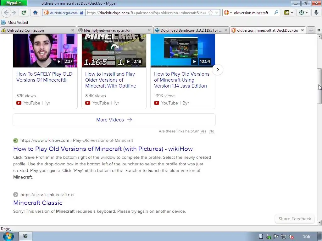
Task: Answer No to links helpful question
Action: pyautogui.click(x=212, y=131)
